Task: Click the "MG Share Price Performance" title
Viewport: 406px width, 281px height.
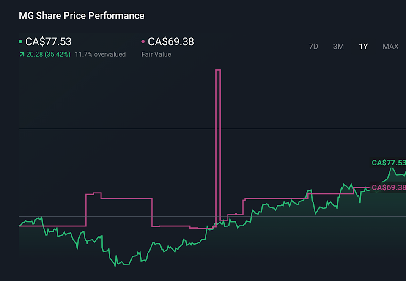Action: pos(82,16)
